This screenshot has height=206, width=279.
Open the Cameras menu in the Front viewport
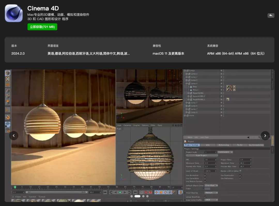127,125
